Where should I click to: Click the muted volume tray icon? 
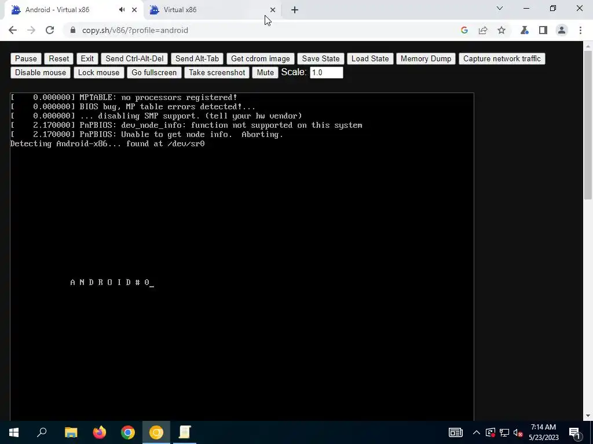[x=518, y=432]
